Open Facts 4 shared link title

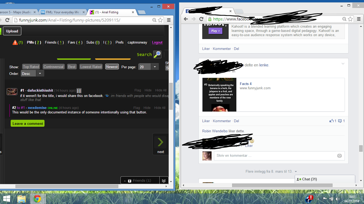coord(246,84)
